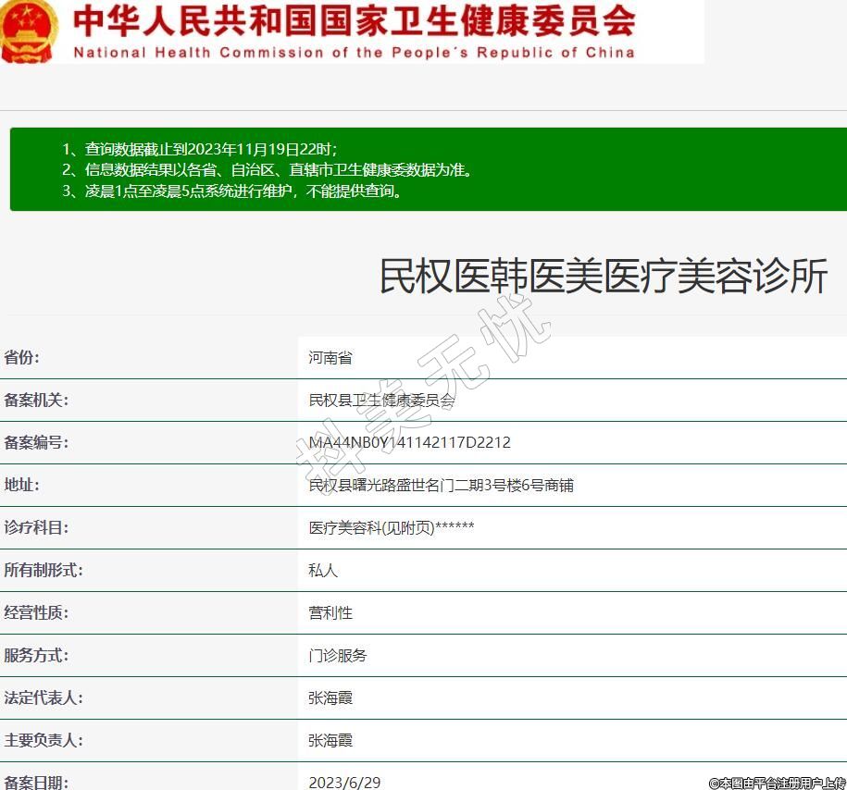The image size is (847, 790).
Task: Select the second notice line about 信息数据结果
Action: point(268,170)
